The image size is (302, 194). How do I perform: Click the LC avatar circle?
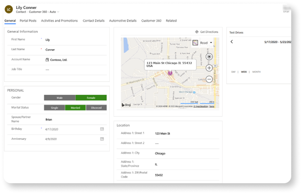pos(9,9)
